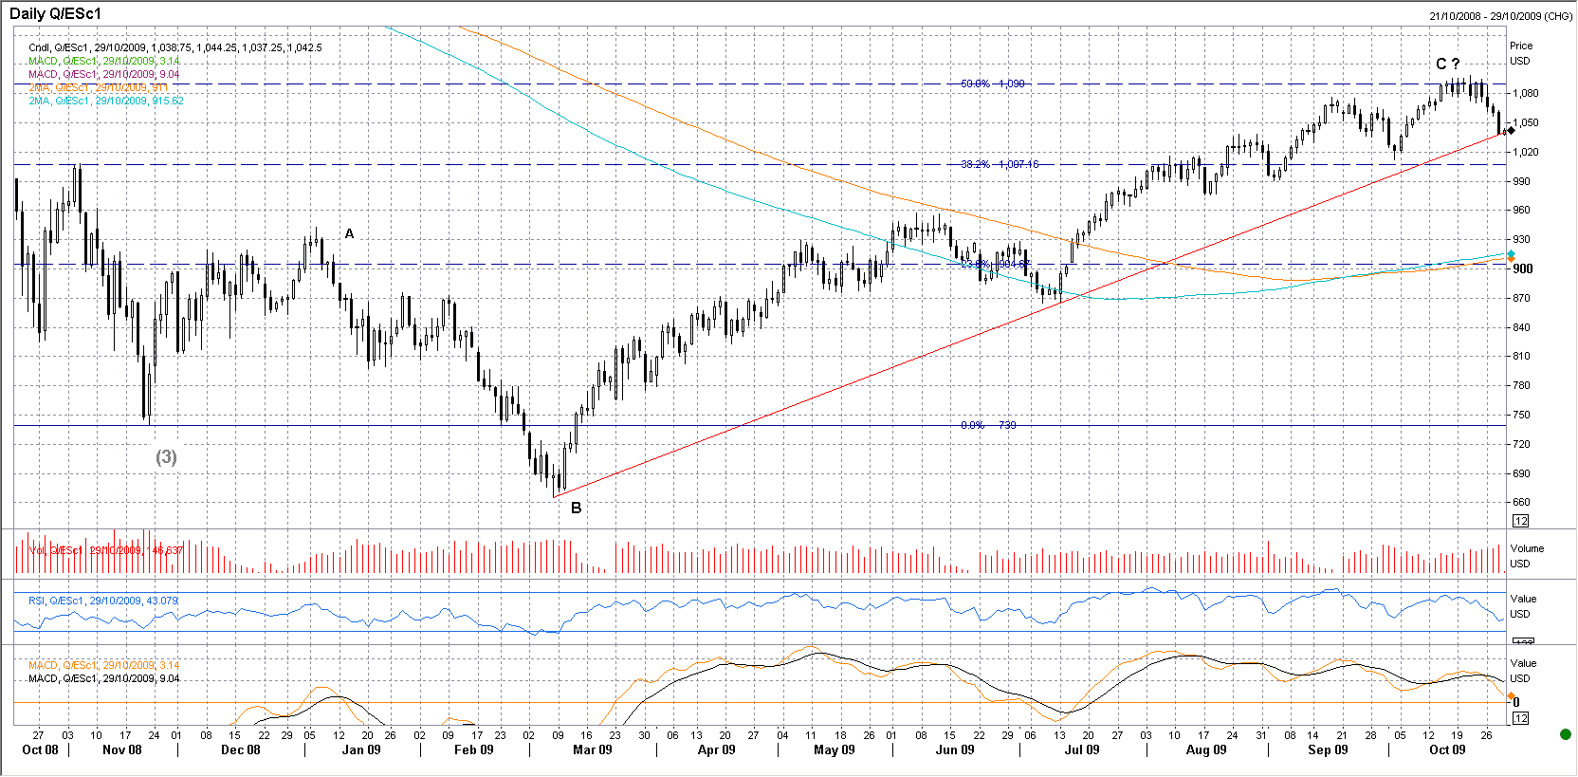Click the chart title Daily Q/ESc1
The image size is (1578, 777).
pos(55,14)
